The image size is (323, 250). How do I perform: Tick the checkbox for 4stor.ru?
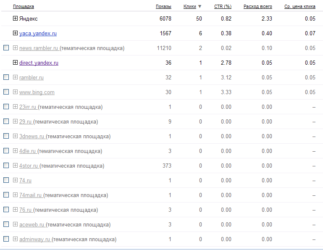(x=6, y=165)
